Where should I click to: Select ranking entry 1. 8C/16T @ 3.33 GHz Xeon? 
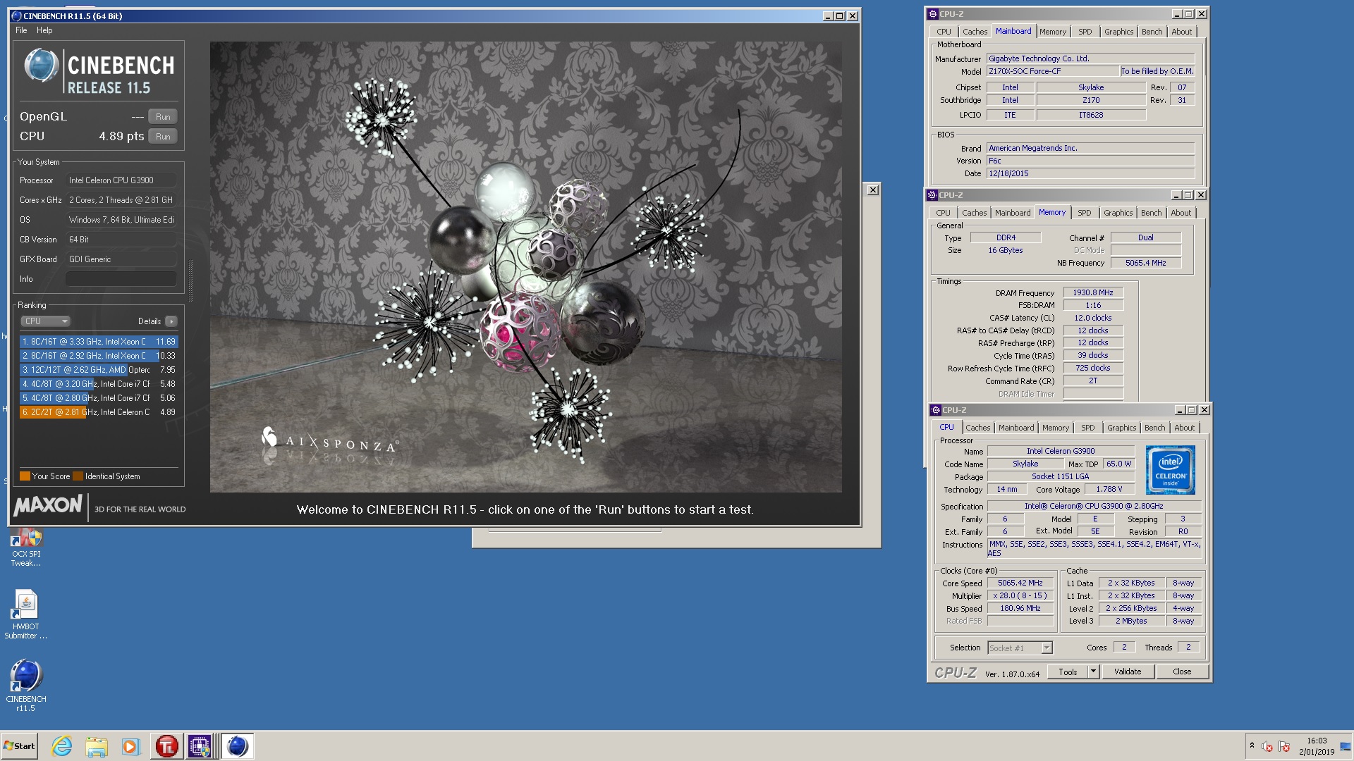(99, 342)
